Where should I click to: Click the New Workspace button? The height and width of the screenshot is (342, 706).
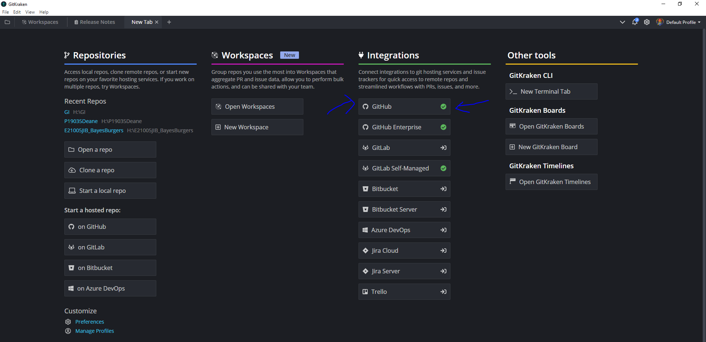257,127
